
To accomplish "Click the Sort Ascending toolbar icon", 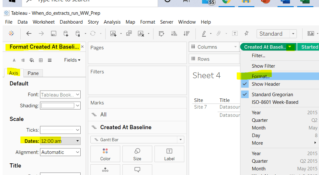I will click(x=174, y=34).
